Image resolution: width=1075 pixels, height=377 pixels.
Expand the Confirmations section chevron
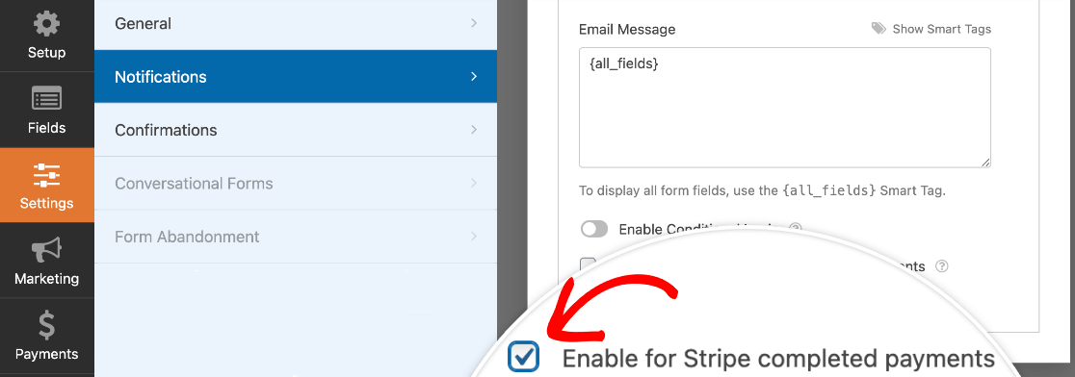click(x=474, y=130)
